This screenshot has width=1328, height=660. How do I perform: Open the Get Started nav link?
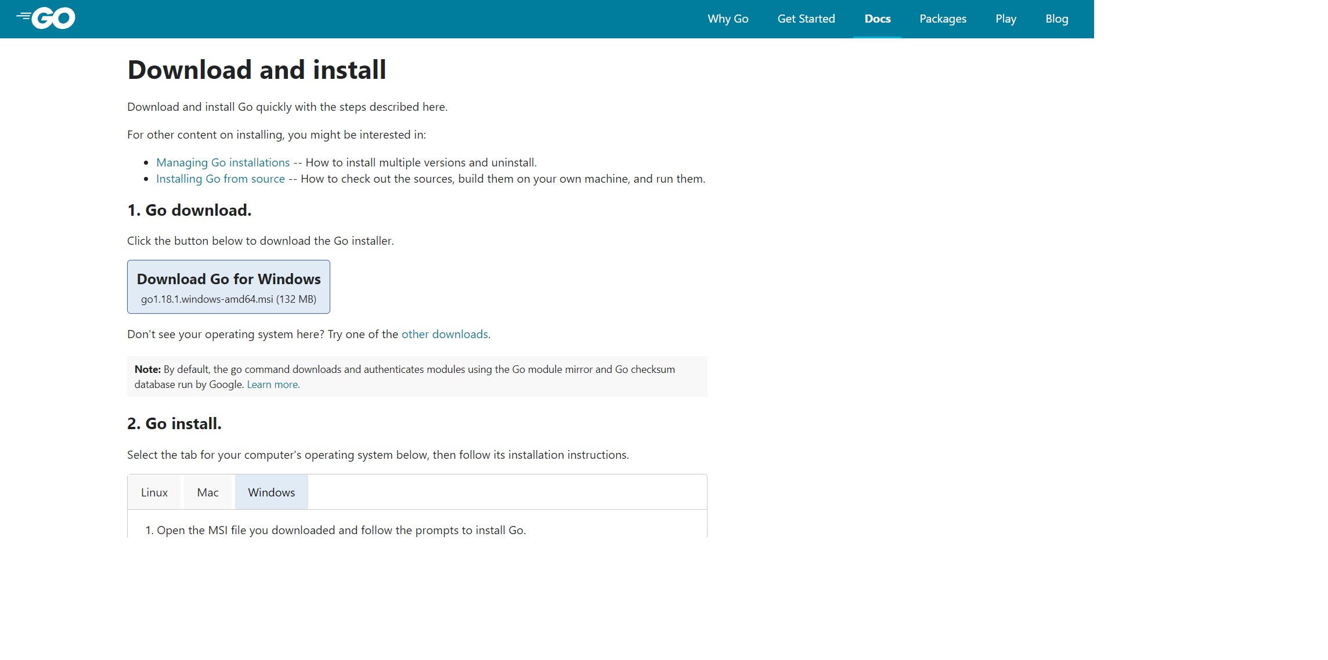point(806,19)
